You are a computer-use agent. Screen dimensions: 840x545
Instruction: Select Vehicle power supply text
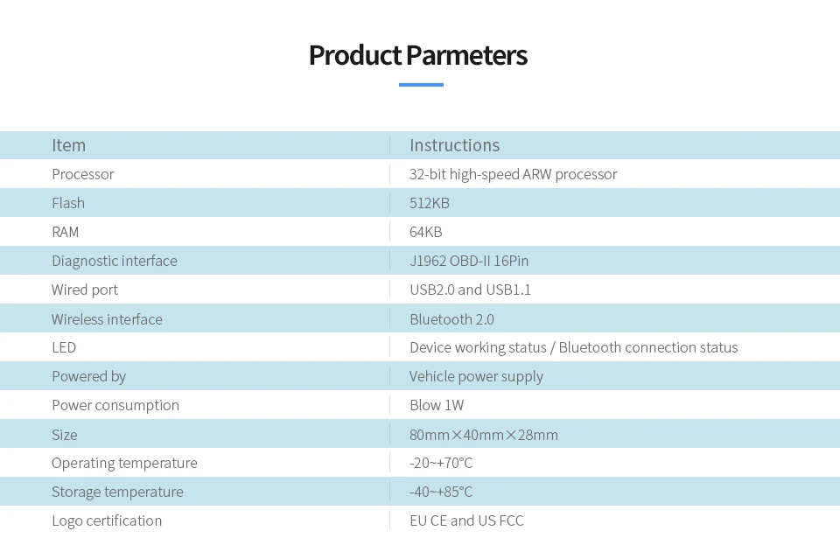click(476, 376)
